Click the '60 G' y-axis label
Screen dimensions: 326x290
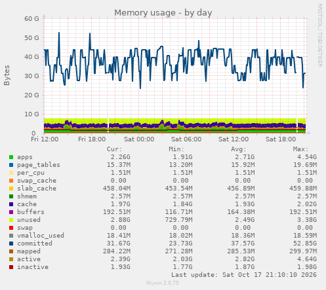click(x=31, y=19)
